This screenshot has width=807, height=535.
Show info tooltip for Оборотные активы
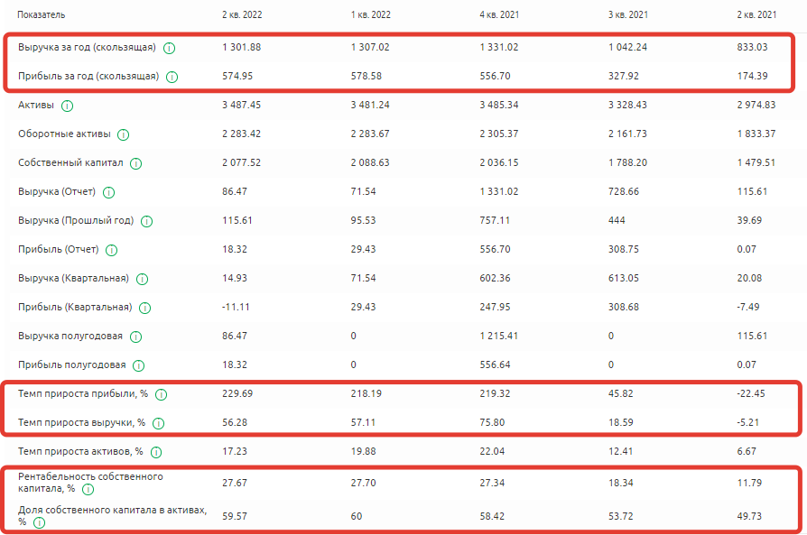point(124,134)
